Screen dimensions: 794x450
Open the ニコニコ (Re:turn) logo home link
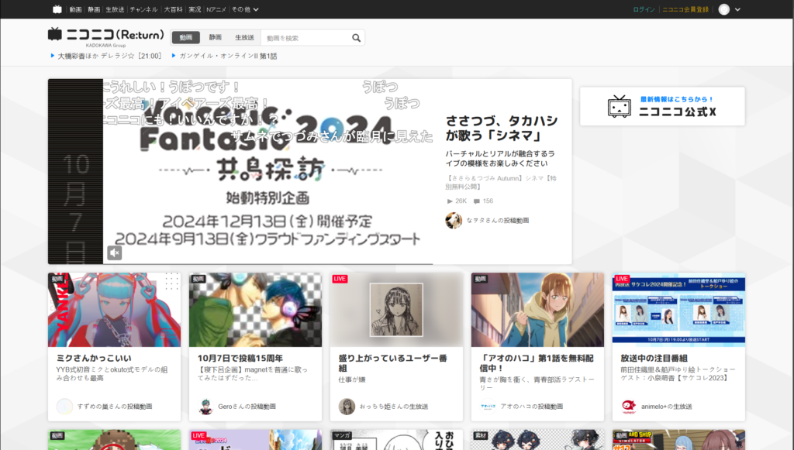tap(106, 35)
